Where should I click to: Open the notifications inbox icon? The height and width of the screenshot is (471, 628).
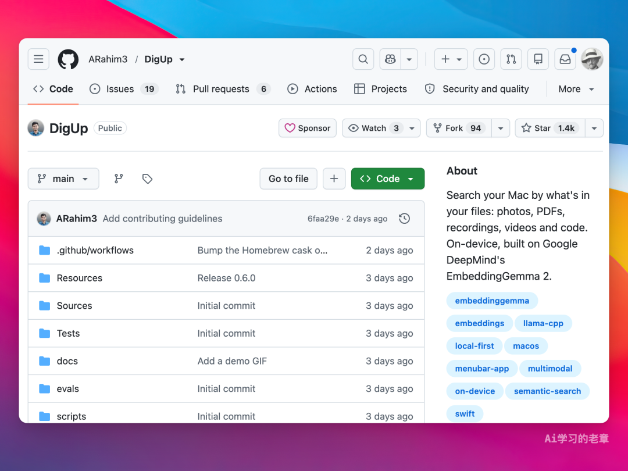[565, 59]
